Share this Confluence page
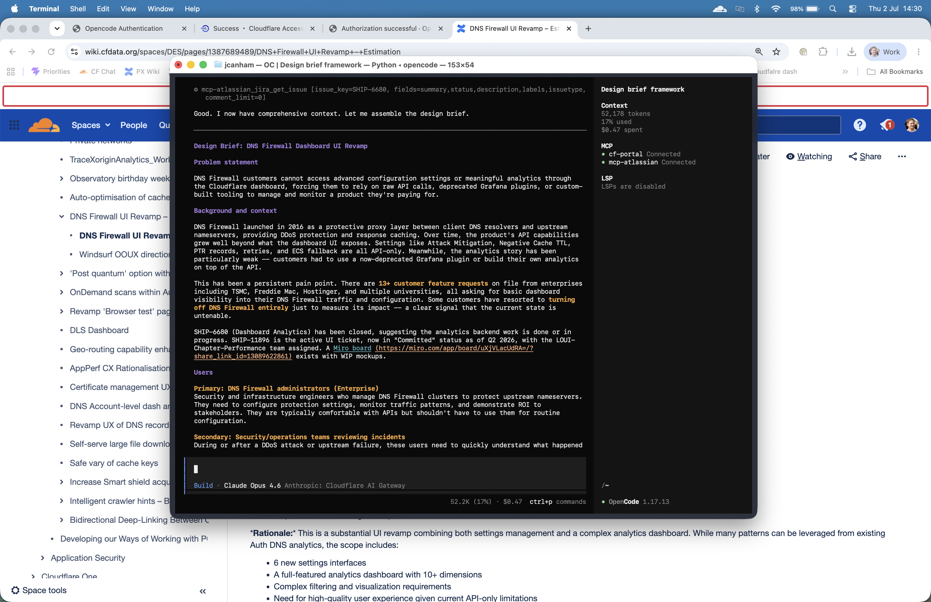931x602 pixels. (x=864, y=156)
